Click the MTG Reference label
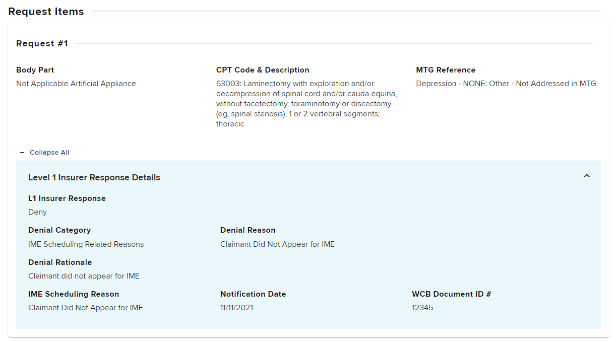Image resolution: width=616 pixels, height=342 pixels. click(x=446, y=70)
